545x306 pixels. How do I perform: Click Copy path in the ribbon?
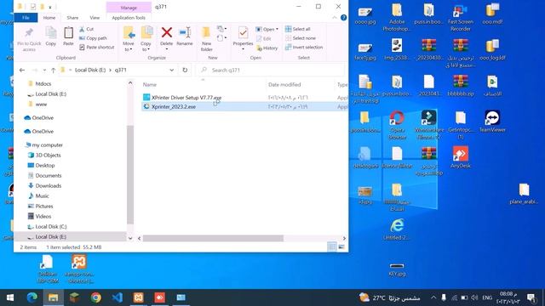(93, 38)
